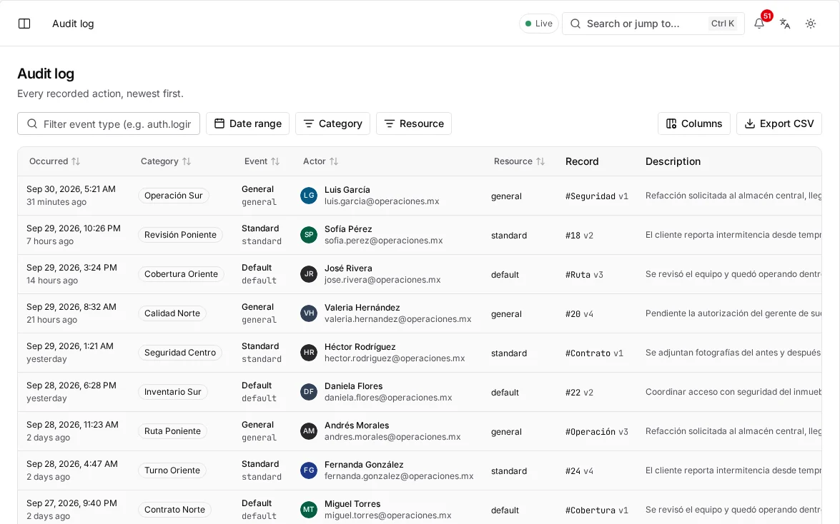
Task: Select record #Contrato v1
Action: 594,353
